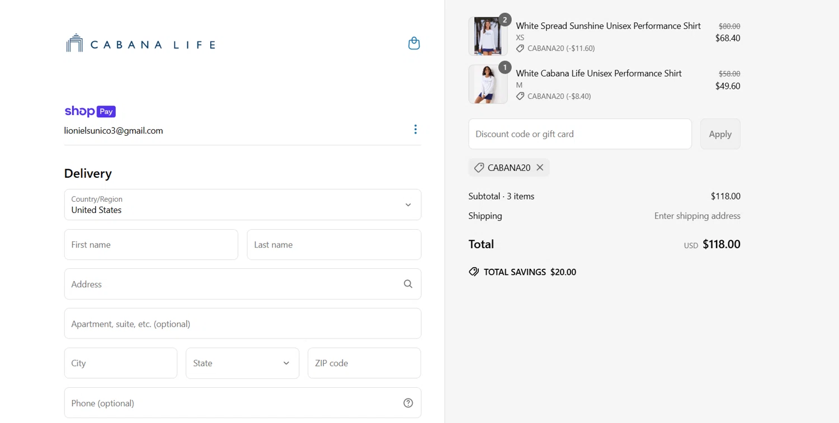Click the Shop Pay logo
839x423 pixels.
click(x=90, y=111)
